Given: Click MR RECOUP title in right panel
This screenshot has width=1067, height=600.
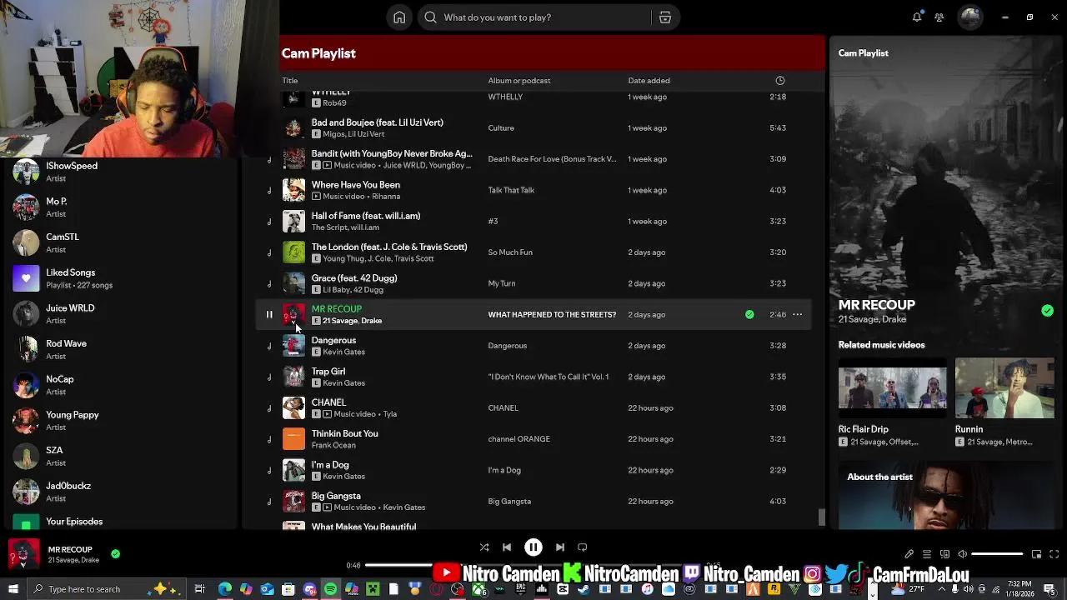Looking at the screenshot, I should [x=876, y=305].
